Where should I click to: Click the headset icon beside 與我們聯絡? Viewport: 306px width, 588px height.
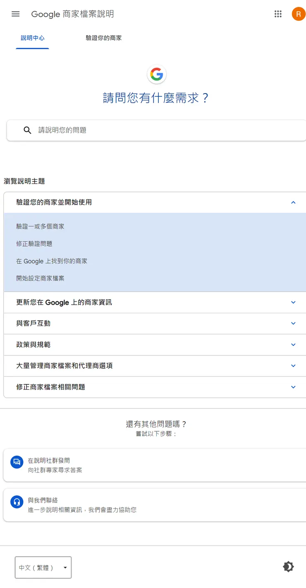[17, 502]
